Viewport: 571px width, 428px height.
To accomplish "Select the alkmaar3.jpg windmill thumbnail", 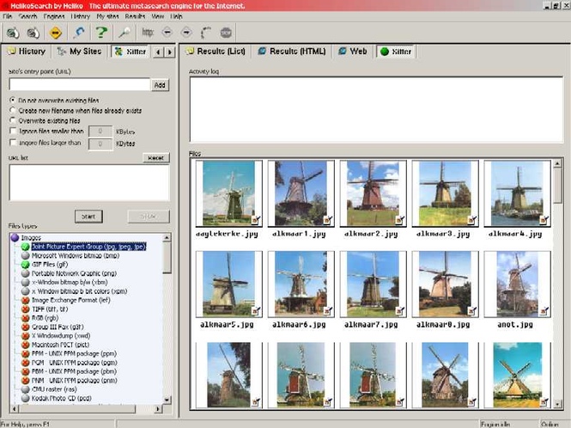I will coord(444,193).
